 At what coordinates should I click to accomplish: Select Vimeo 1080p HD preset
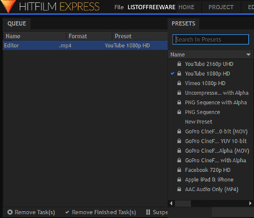click(x=205, y=83)
